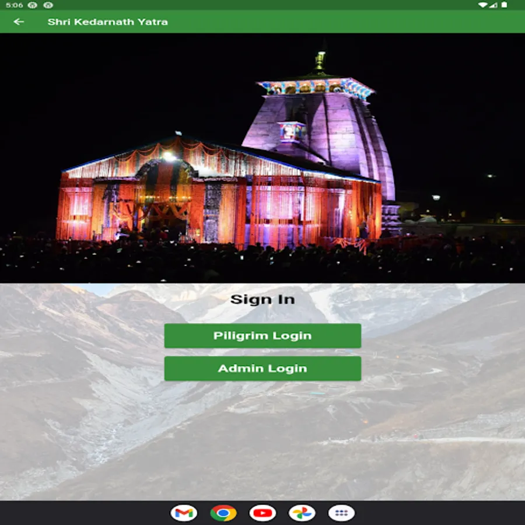Tap the clock showing 5:06
This screenshot has width=525, height=525.
[x=15, y=5]
